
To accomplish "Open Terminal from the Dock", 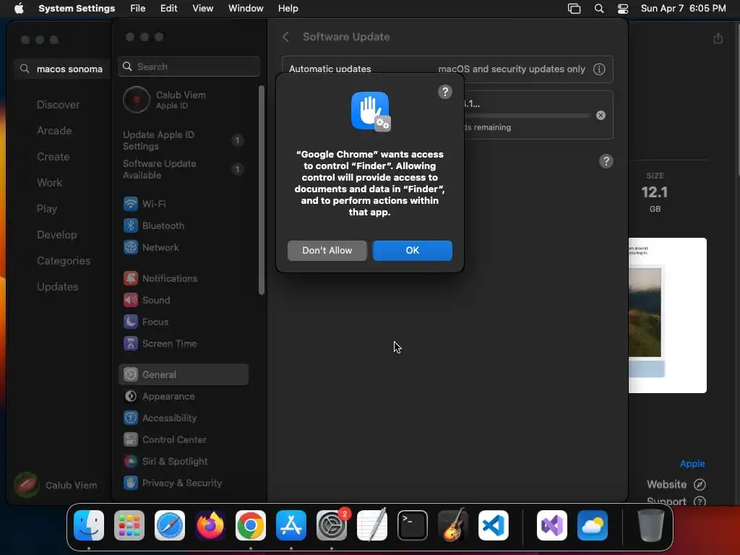I will pyautogui.click(x=413, y=525).
